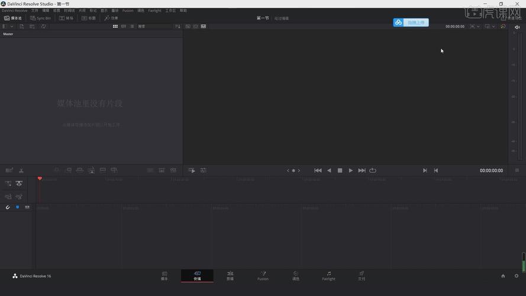Switch media pool to thumbnail grid view
526x296 pixels.
(115, 26)
